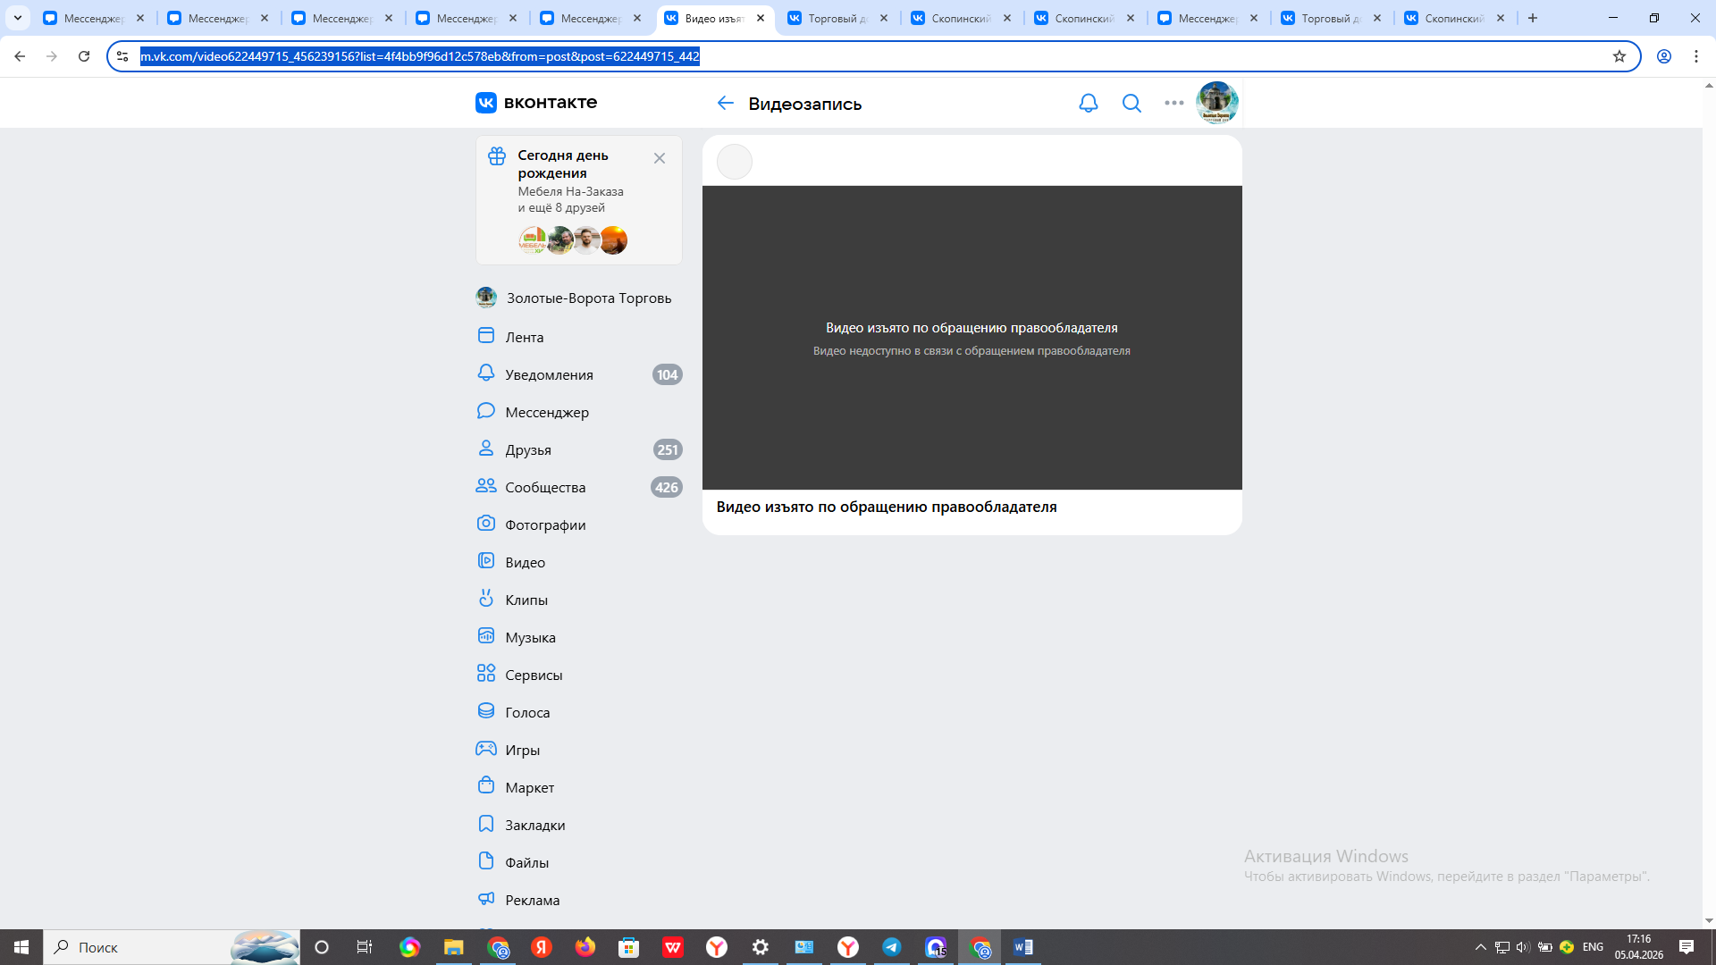
Task: Open Закладки bookmarks in sidebar
Action: pos(534,825)
